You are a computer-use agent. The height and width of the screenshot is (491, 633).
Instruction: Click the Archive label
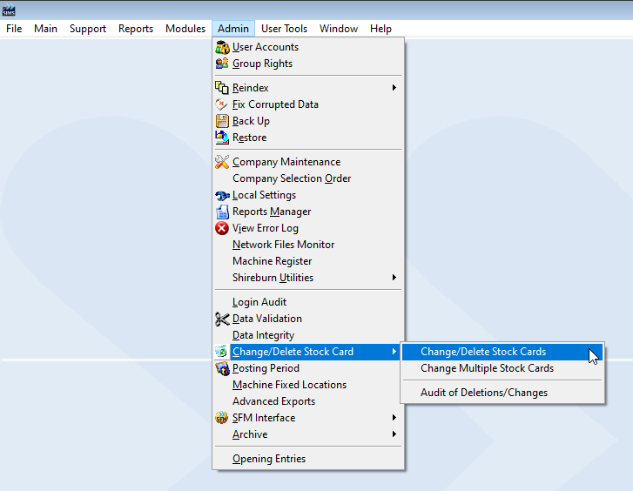[250, 434]
